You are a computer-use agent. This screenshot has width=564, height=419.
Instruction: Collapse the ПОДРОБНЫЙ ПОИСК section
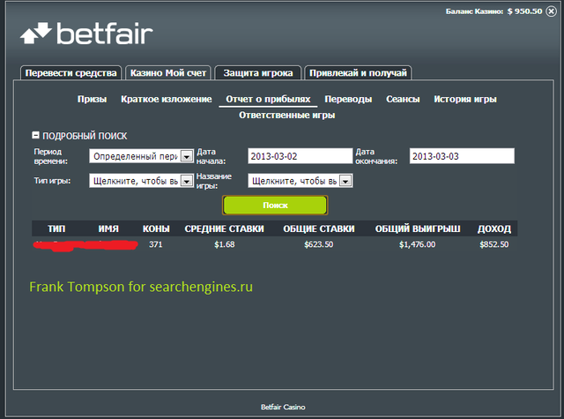[35, 136]
